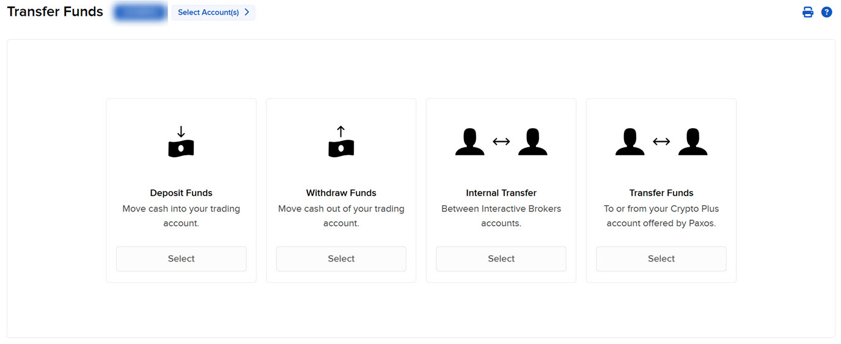
Task: Click "Between Interactive Brokers accounts" description
Action: point(501,216)
